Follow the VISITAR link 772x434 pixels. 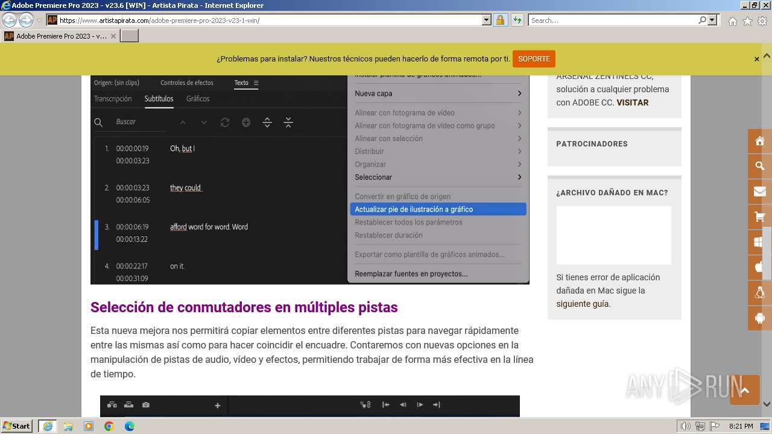633,102
